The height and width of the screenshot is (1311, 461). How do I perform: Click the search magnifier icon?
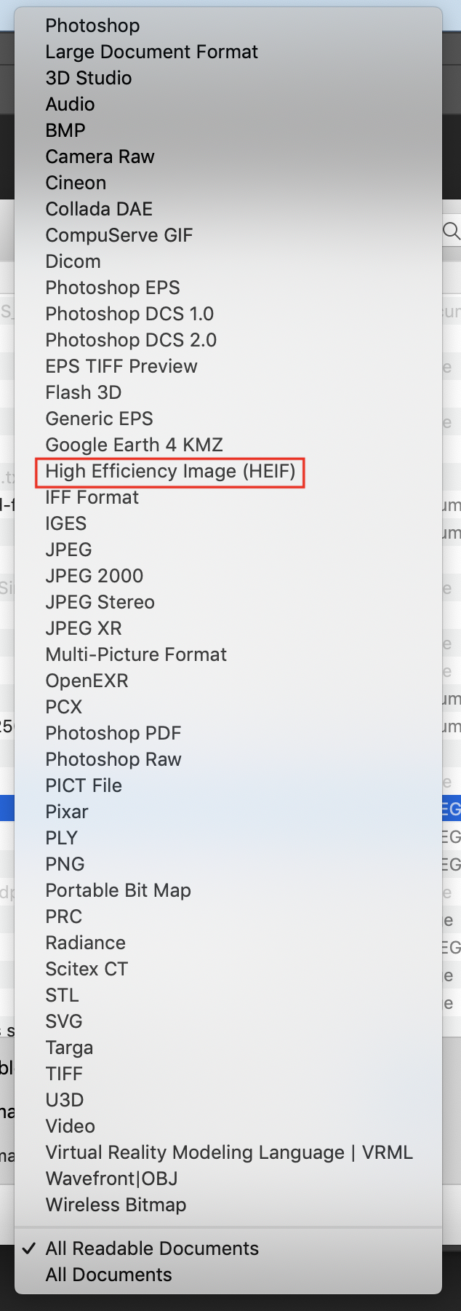452,231
